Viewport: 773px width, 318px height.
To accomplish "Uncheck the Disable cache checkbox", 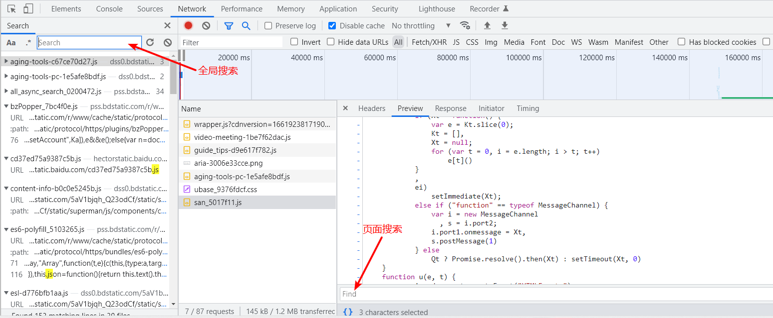I will coord(332,26).
